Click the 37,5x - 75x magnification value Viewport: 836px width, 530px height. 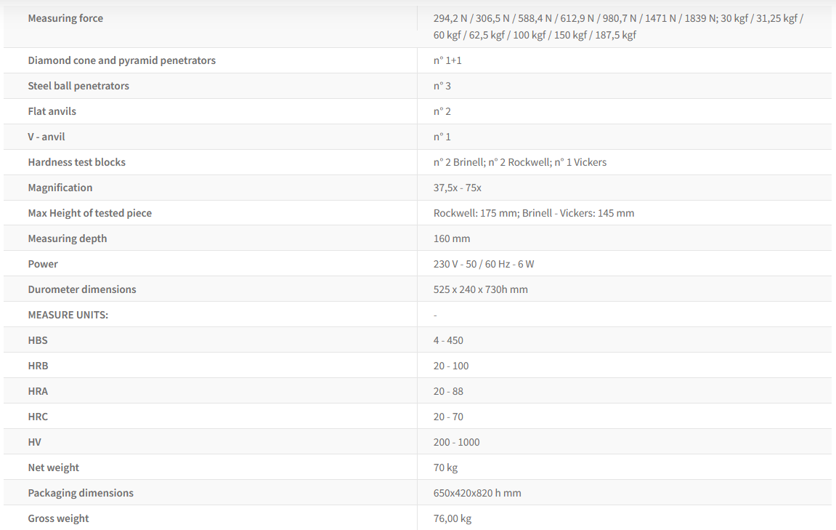pos(458,188)
